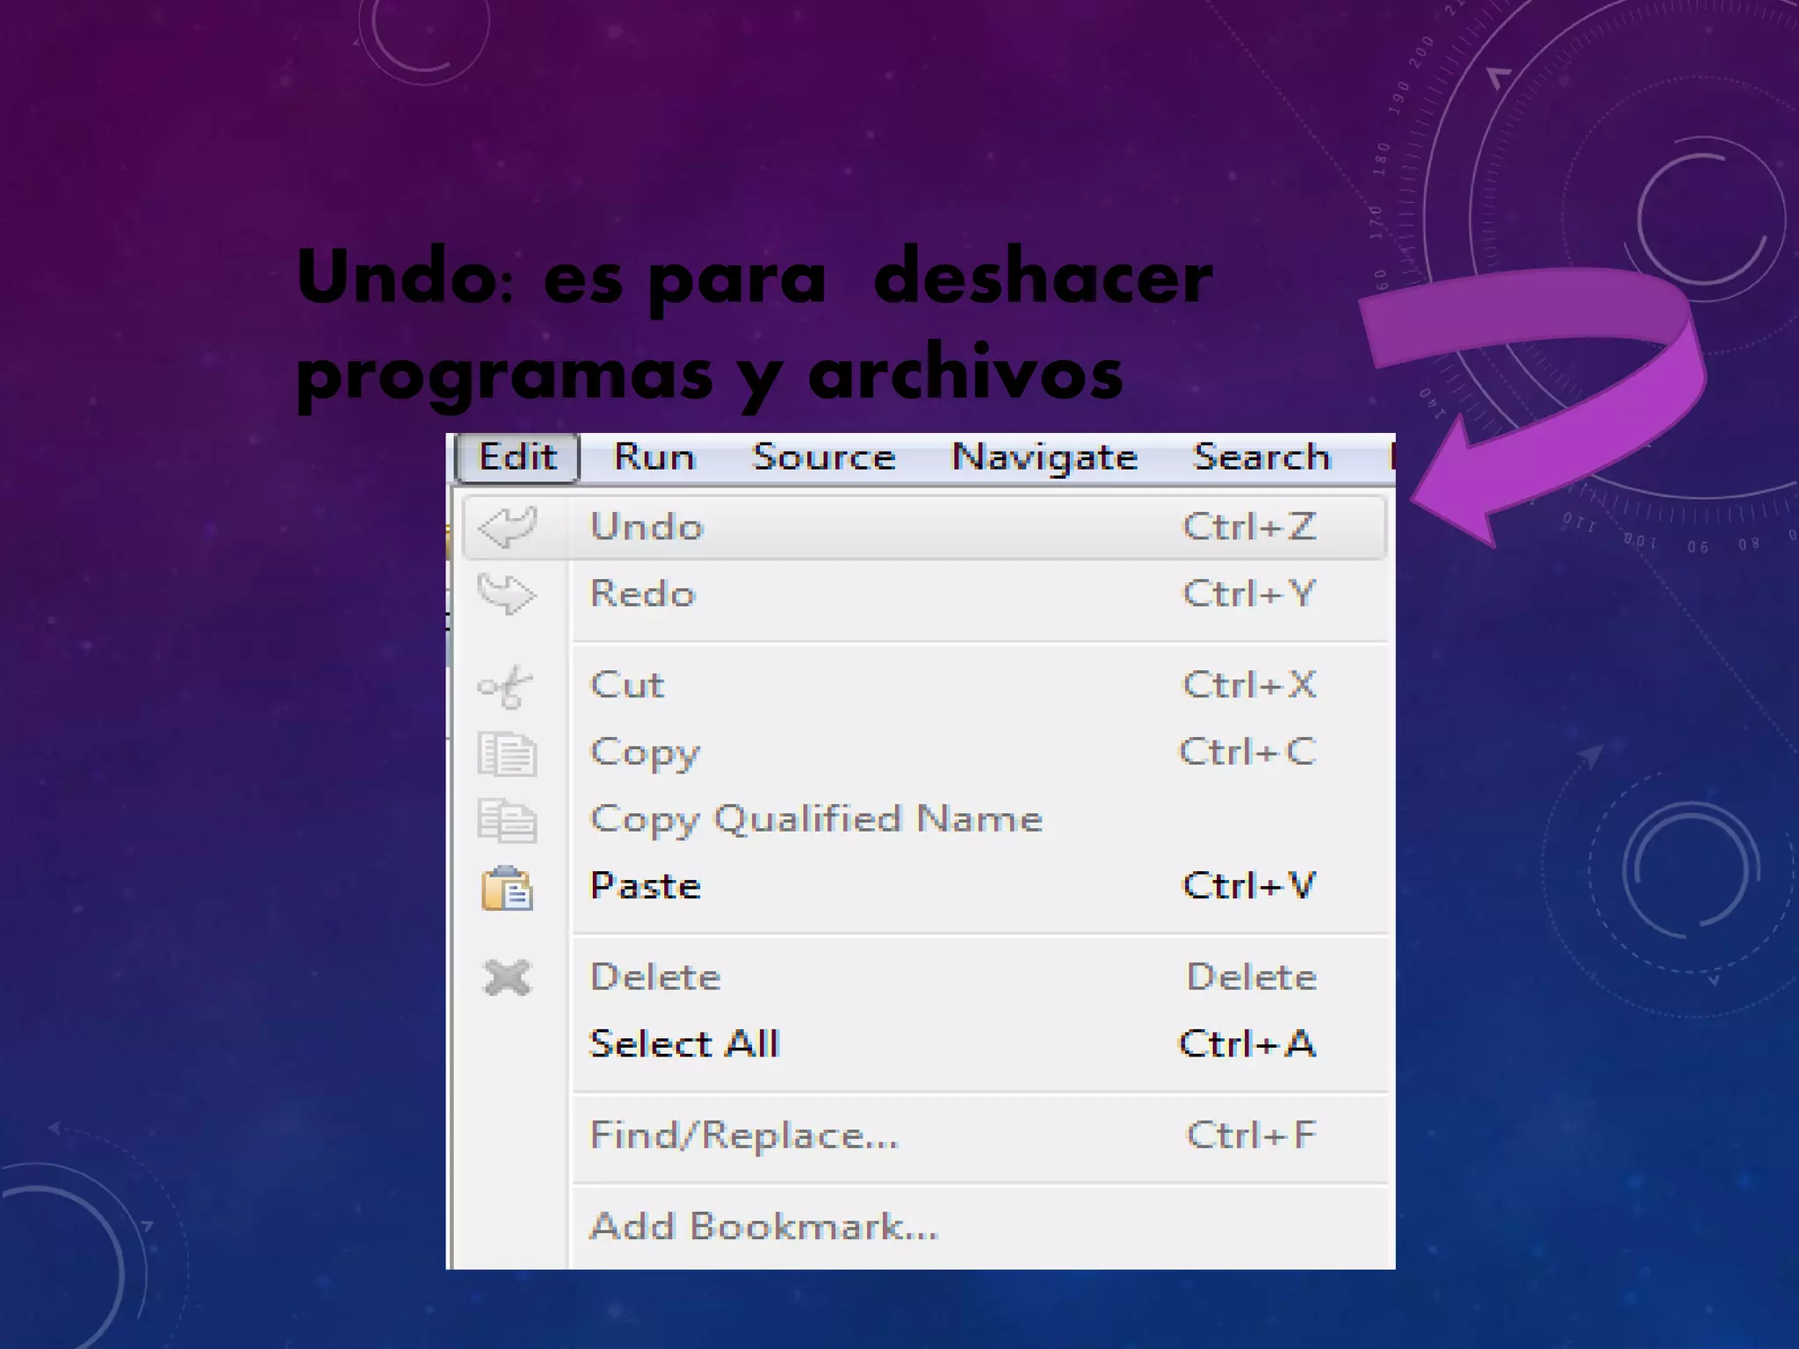1799x1349 pixels.
Task: Click the Ctrl+X shortcut text
Action: (x=1249, y=685)
